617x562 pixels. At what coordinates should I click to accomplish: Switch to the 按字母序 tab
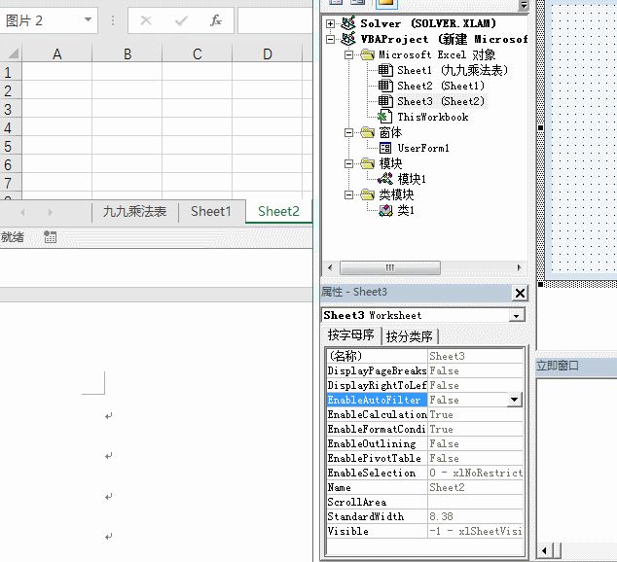[x=351, y=335]
